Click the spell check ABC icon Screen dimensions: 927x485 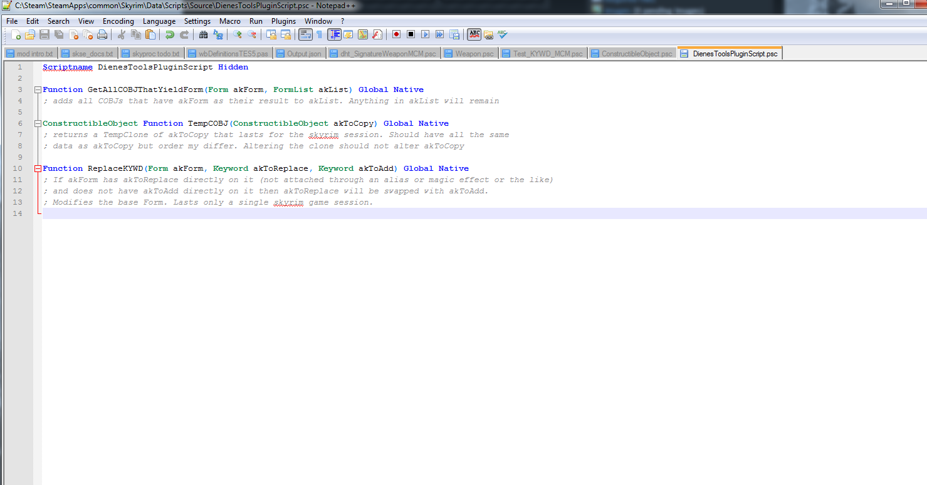click(474, 34)
